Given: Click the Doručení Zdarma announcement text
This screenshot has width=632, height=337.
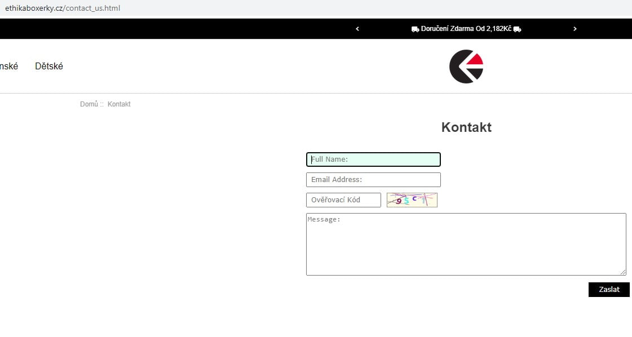Looking at the screenshot, I should coord(466,29).
